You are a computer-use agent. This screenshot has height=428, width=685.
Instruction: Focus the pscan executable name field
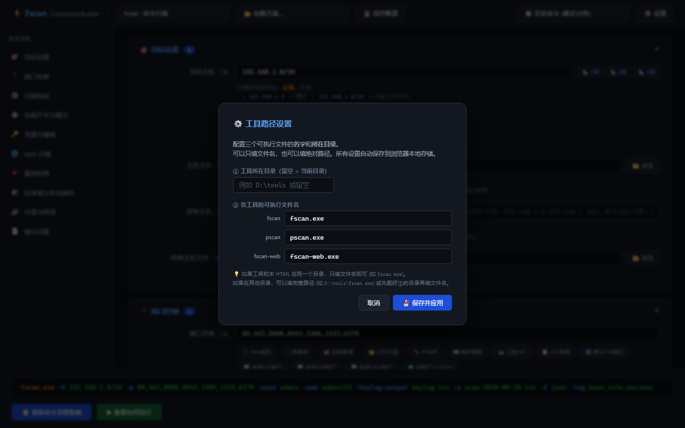click(x=368, y=237)
